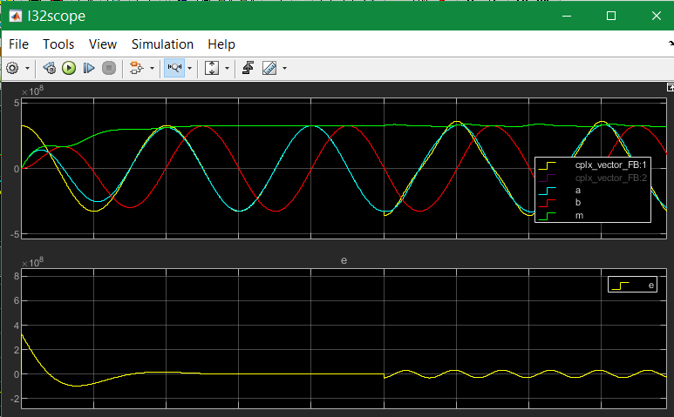Open the File menu
This screenshot has height=417, width=674.
point(18,44)
